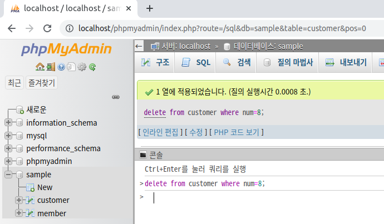Click the member table icon
The width and height of the screenshot is (384, 224).
pyautogui.click(x=30, y=213)
